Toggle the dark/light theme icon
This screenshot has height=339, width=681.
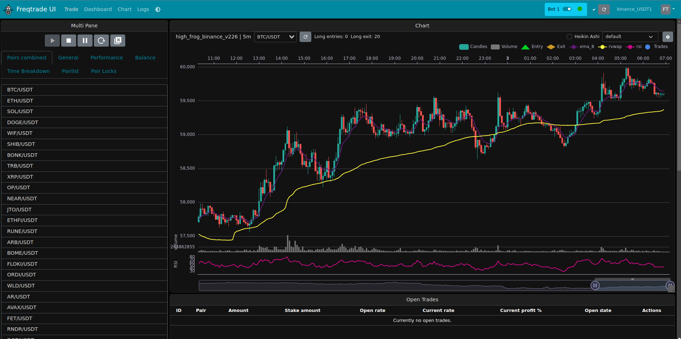point(158,10)
